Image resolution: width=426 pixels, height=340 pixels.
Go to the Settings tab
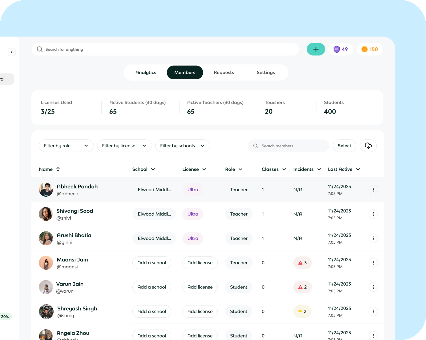[x=266, y=73]
